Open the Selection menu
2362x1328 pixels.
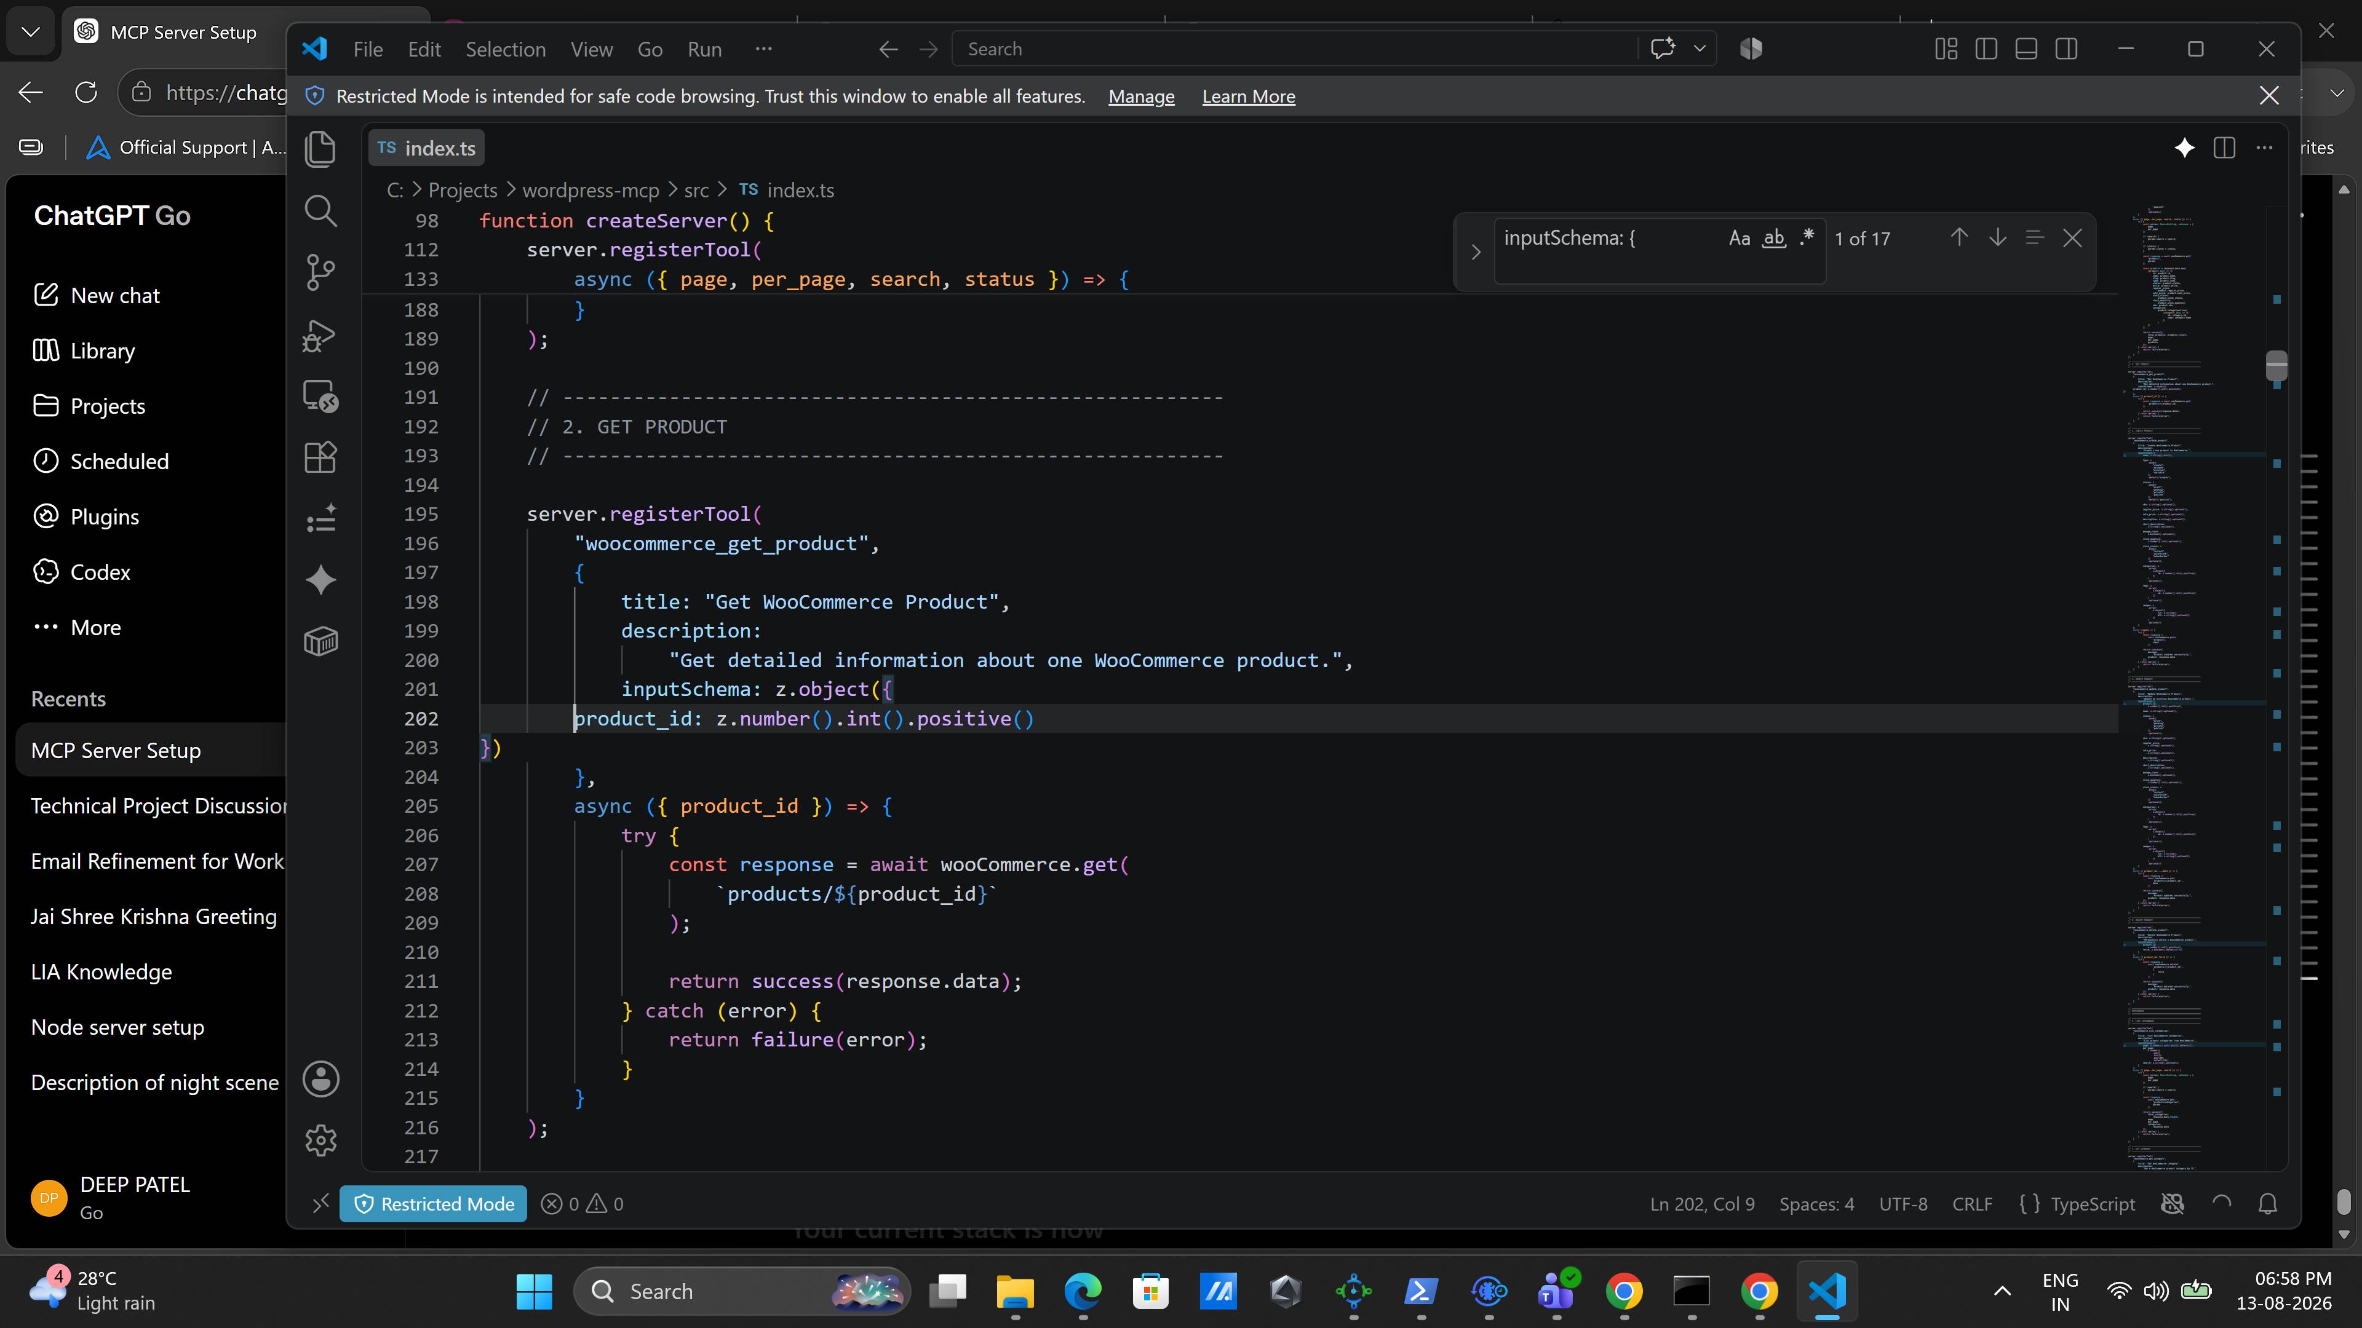[x=505, y=49]
